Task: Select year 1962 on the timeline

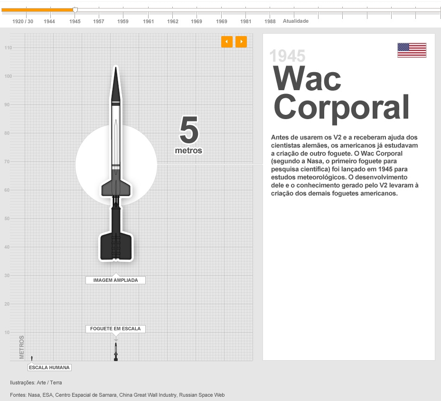Action: tap(173, 21)
